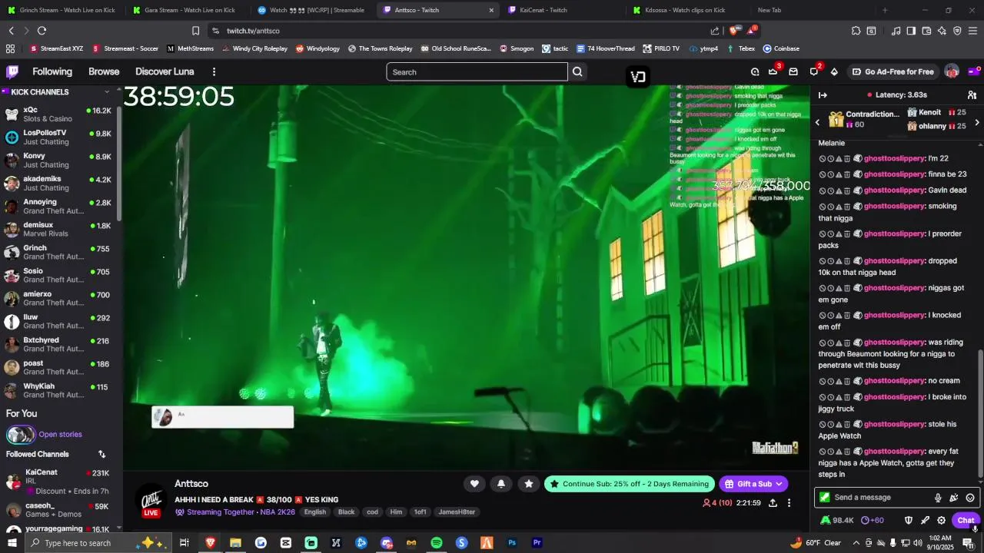Click the moderator shield icon under chat

coord(909,520)
